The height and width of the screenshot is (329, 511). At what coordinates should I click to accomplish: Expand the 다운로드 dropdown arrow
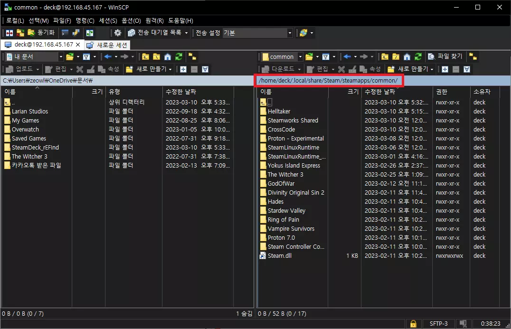(x=299, y=69)
